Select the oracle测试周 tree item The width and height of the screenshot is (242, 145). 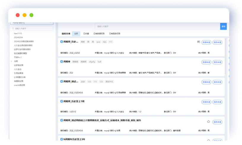click(20, 85)
